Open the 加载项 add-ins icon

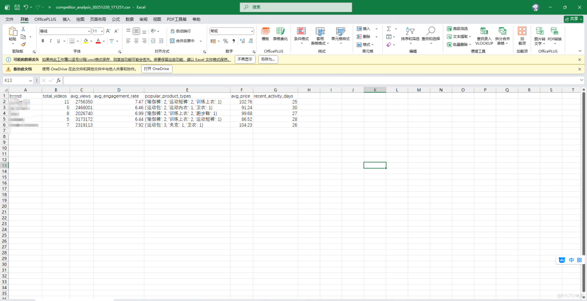click(522, 35)
